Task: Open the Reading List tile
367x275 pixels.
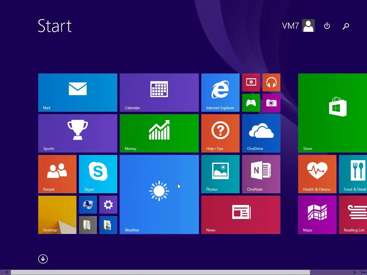Action: pos(353,215)
